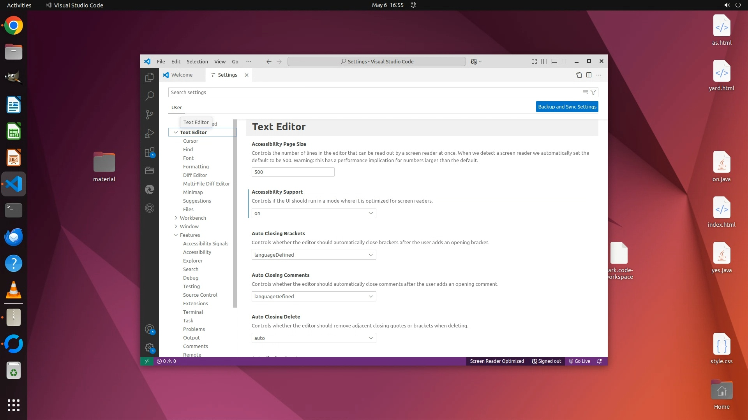The height and width of the screenshot is (420, 748).
Task: Open the Auto Closing Brackets dropdown
Action: pyautogui.click(x=314, y=255)
